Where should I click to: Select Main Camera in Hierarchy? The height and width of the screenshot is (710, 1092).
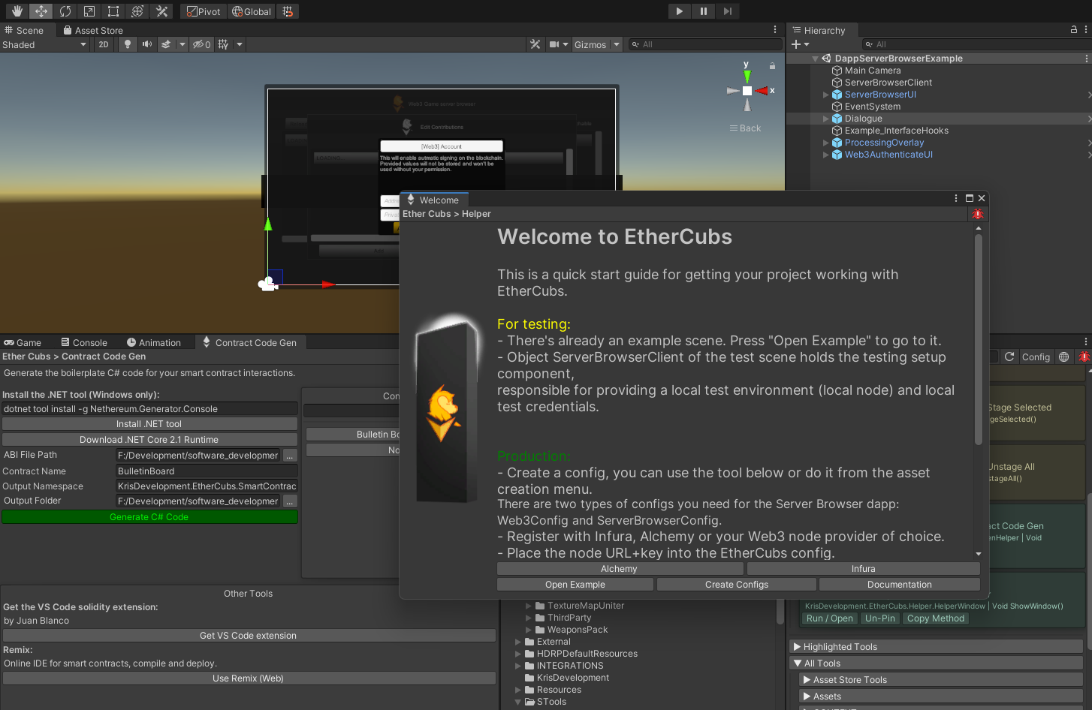click(872, 71)
